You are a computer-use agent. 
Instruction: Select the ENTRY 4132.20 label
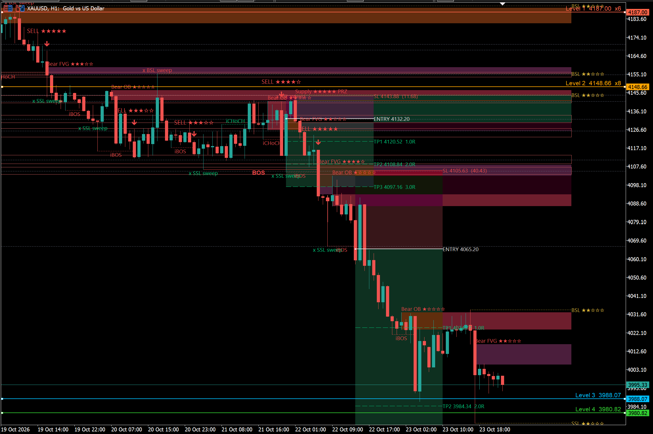391,119
